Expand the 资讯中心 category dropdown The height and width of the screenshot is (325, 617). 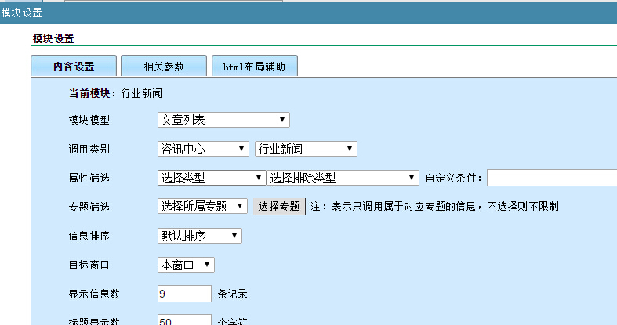click(203, 149)
